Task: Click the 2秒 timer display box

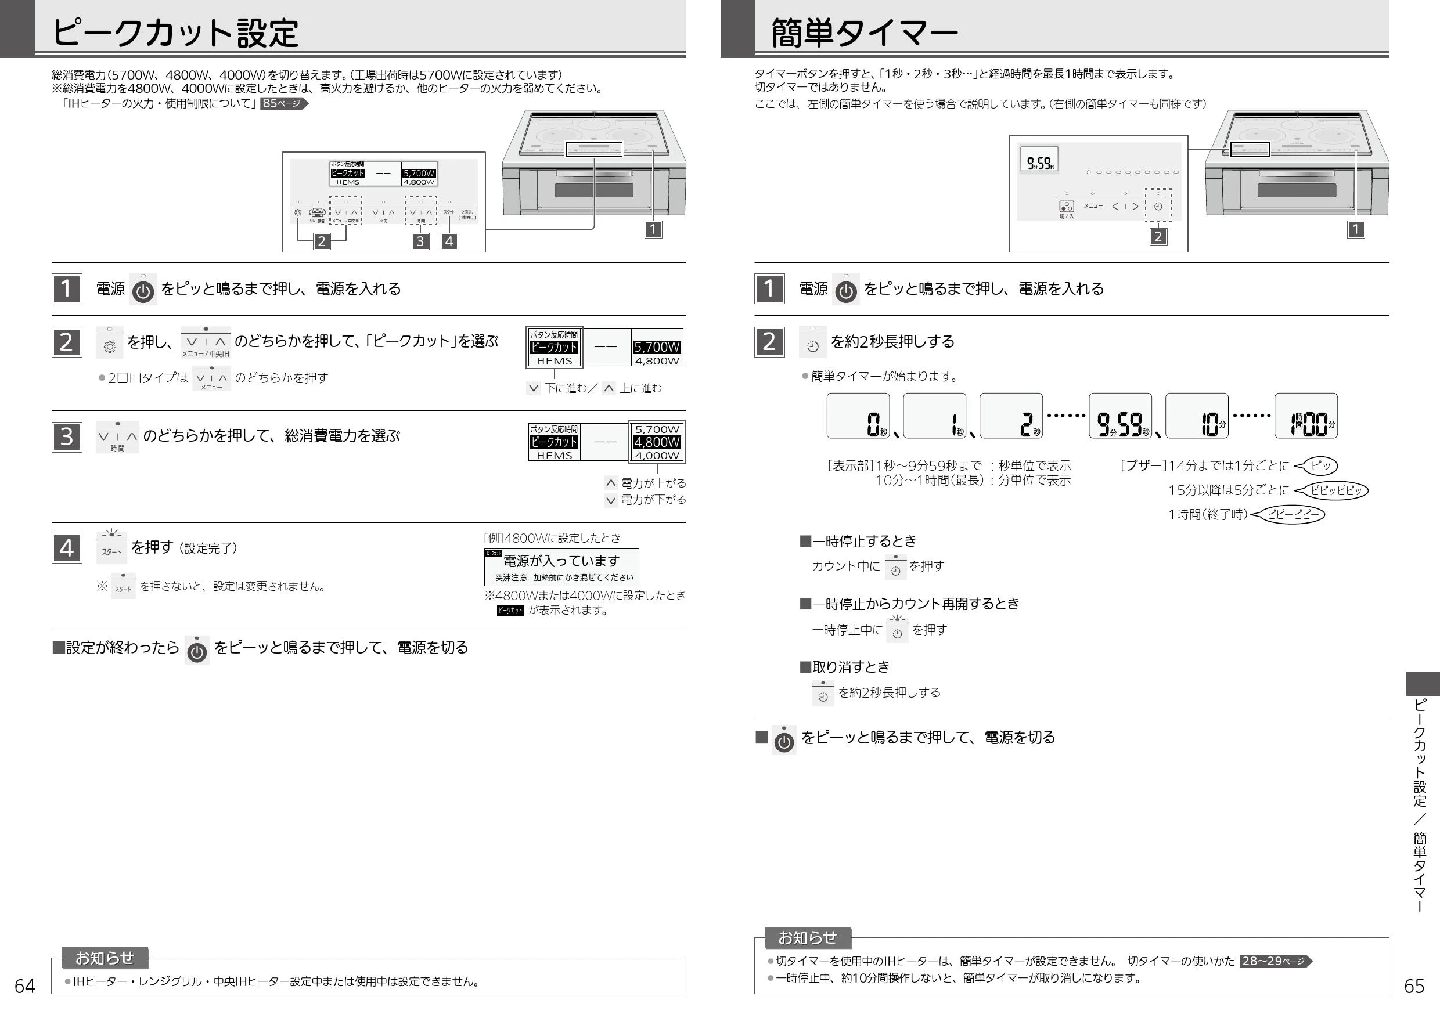Action: click(1011, 416)
